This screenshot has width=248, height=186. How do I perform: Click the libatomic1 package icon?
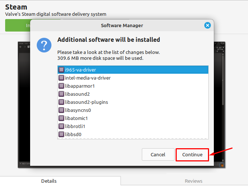[61, 118]
